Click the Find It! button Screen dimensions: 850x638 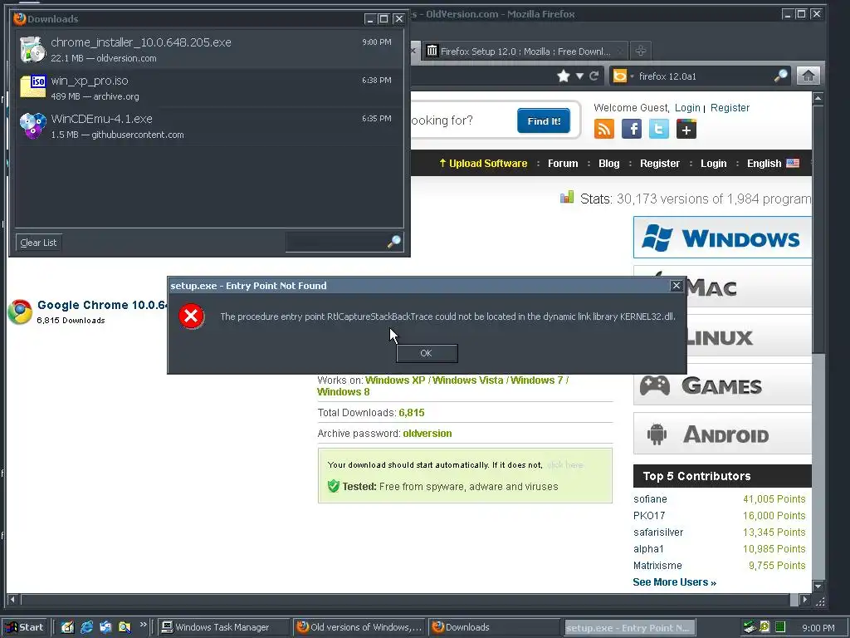coord(544,121)
